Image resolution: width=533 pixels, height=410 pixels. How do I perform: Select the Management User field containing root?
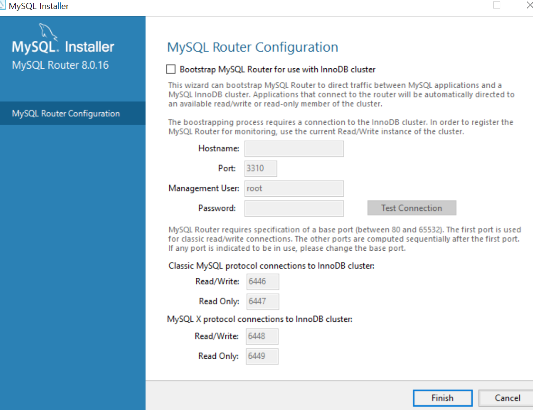[294, 189]
